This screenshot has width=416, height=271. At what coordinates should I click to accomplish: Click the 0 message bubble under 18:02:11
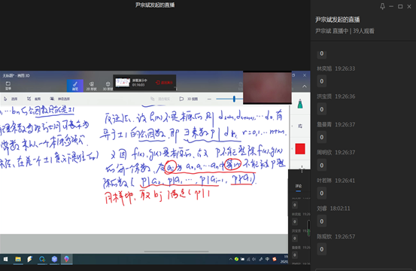tap(321, 221)
